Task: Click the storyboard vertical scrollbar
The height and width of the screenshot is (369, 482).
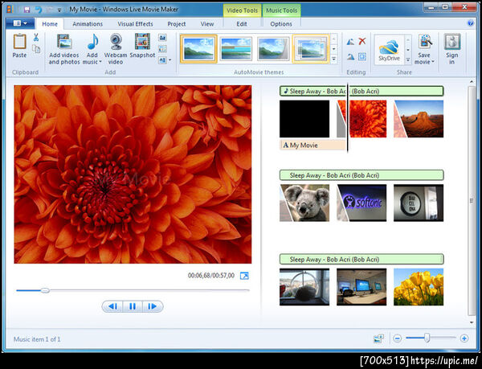Action: [x=472, y=200]
